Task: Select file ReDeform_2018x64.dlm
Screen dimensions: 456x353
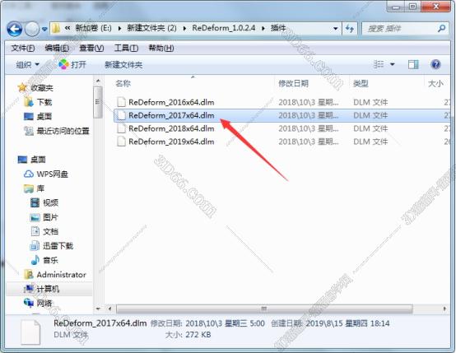Action: tap(171, 128)
